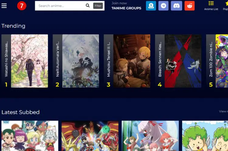Click the Bleach: Sennen Kes... vertical title

click(160, 59)
